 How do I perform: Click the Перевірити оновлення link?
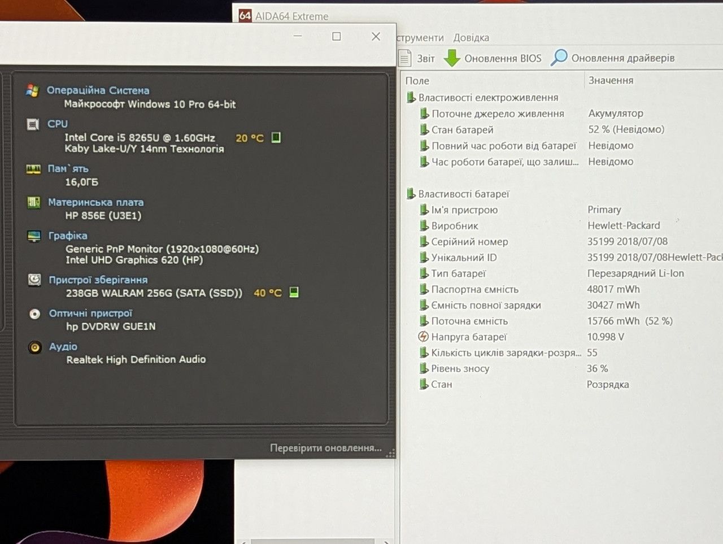pyautogui.click(x=325, y=448)
